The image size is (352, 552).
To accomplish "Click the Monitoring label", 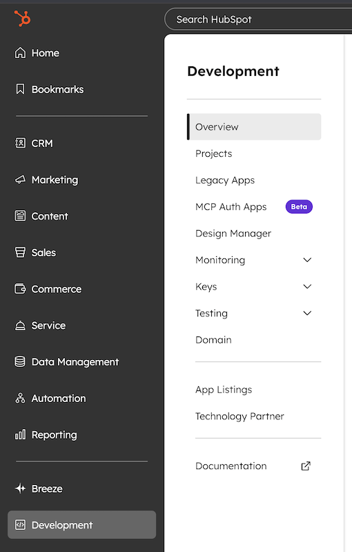I will tap(220, 260).
